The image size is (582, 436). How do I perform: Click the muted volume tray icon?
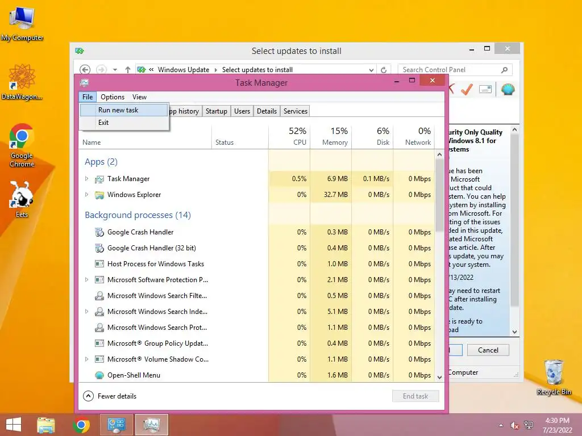click(x=514, y=425)
